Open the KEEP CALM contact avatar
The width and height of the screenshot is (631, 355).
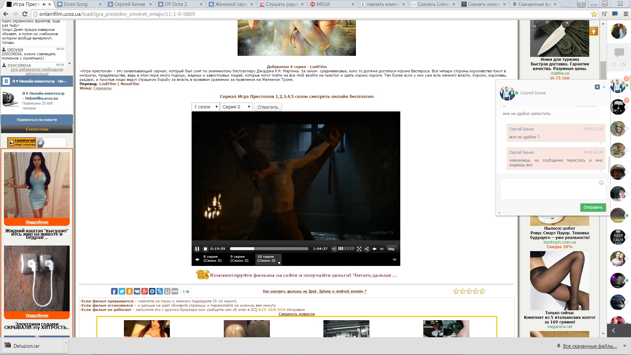click(x=618, y=237)
